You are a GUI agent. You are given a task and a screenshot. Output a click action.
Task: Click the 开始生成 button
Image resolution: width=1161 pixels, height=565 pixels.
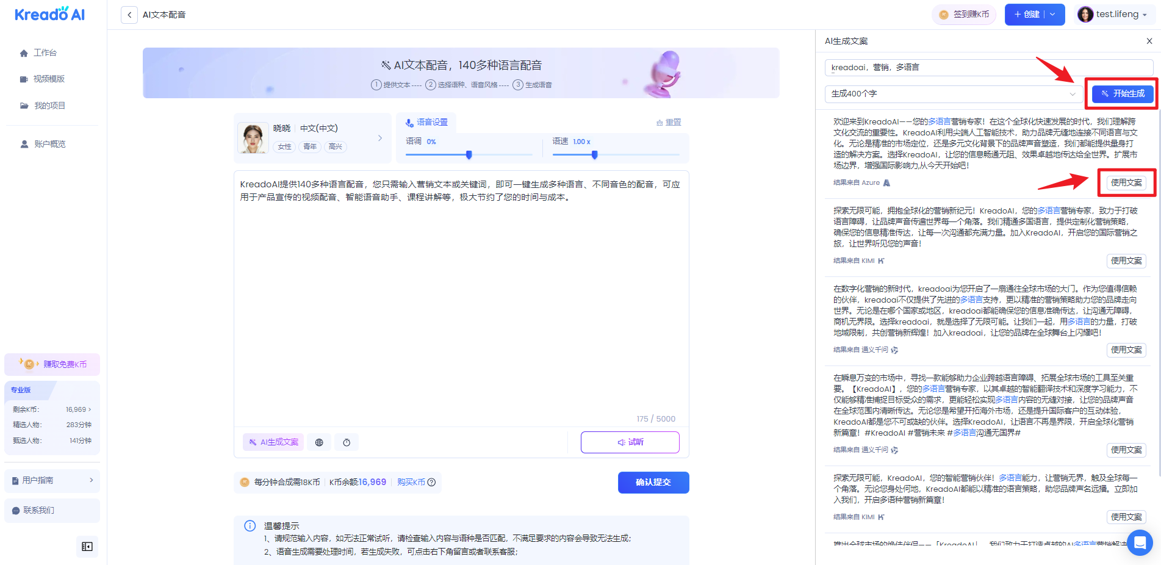click(x=1123, y=93)
